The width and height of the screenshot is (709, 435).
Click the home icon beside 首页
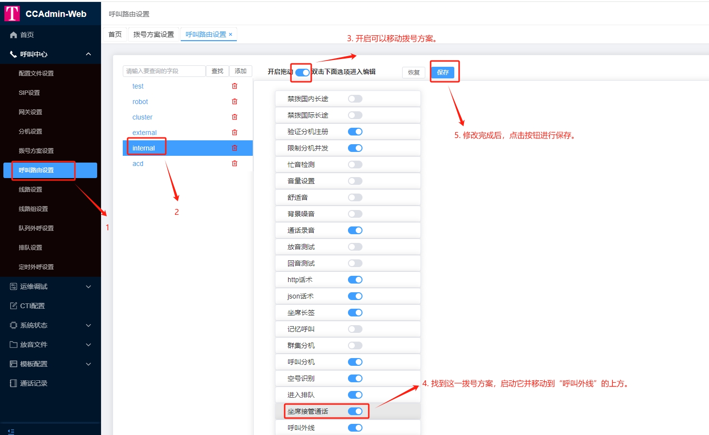coord(14,34)
